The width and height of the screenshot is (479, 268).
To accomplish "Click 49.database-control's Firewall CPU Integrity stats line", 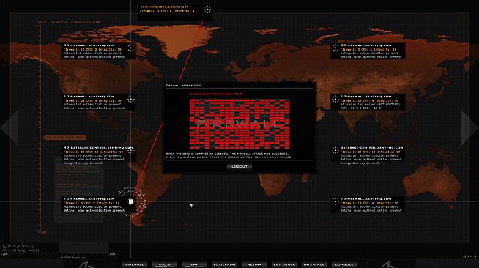I will [93, 152].
